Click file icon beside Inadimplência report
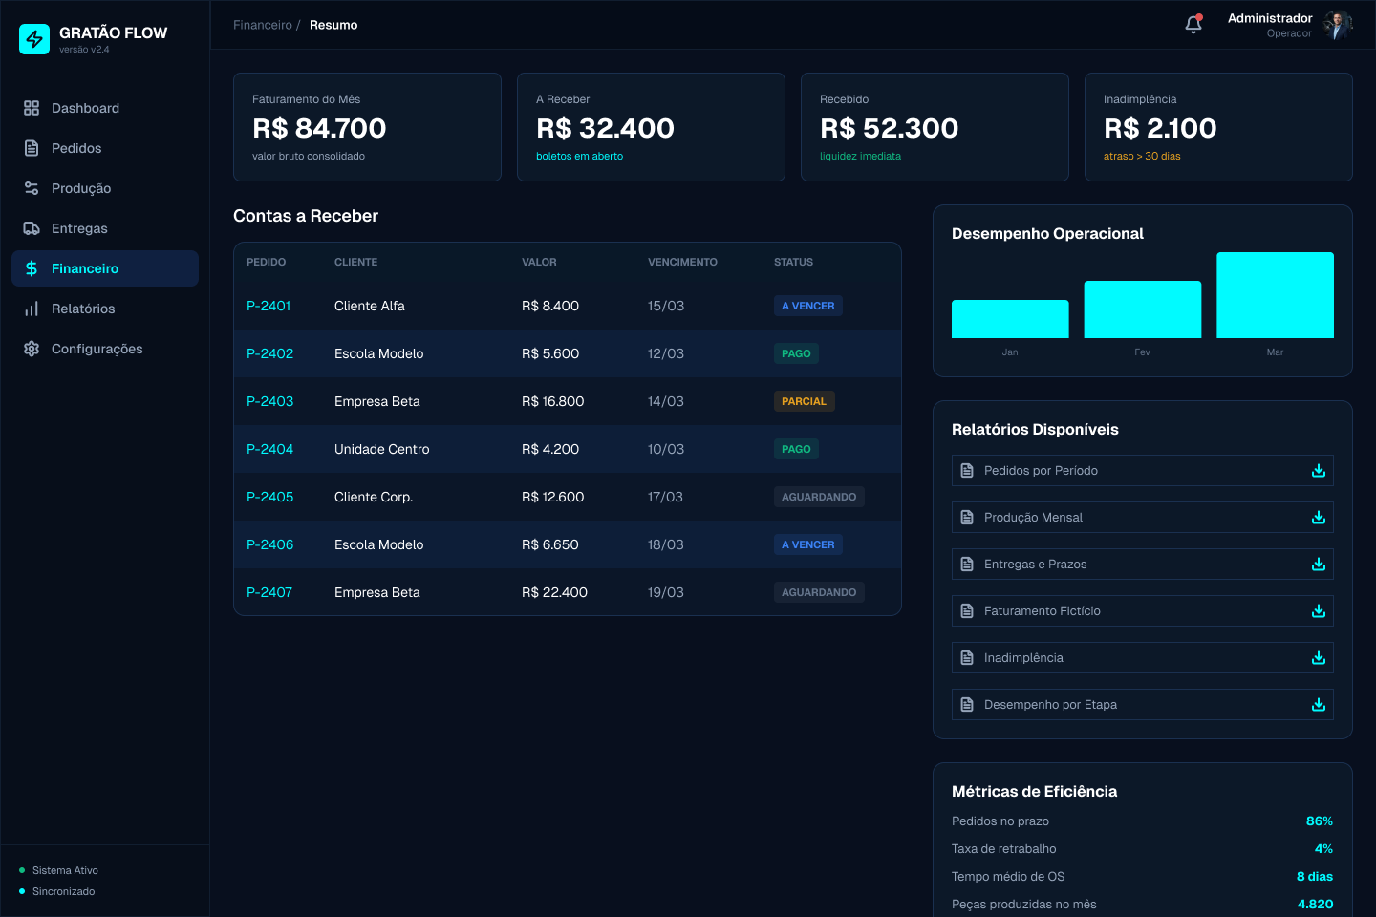The image size is (1376, 917). [967, 658]
